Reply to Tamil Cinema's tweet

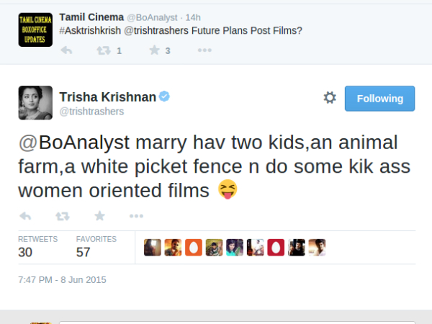(x=66, y=50)
